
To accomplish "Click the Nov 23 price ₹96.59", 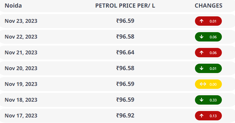I will click(125, 21).
